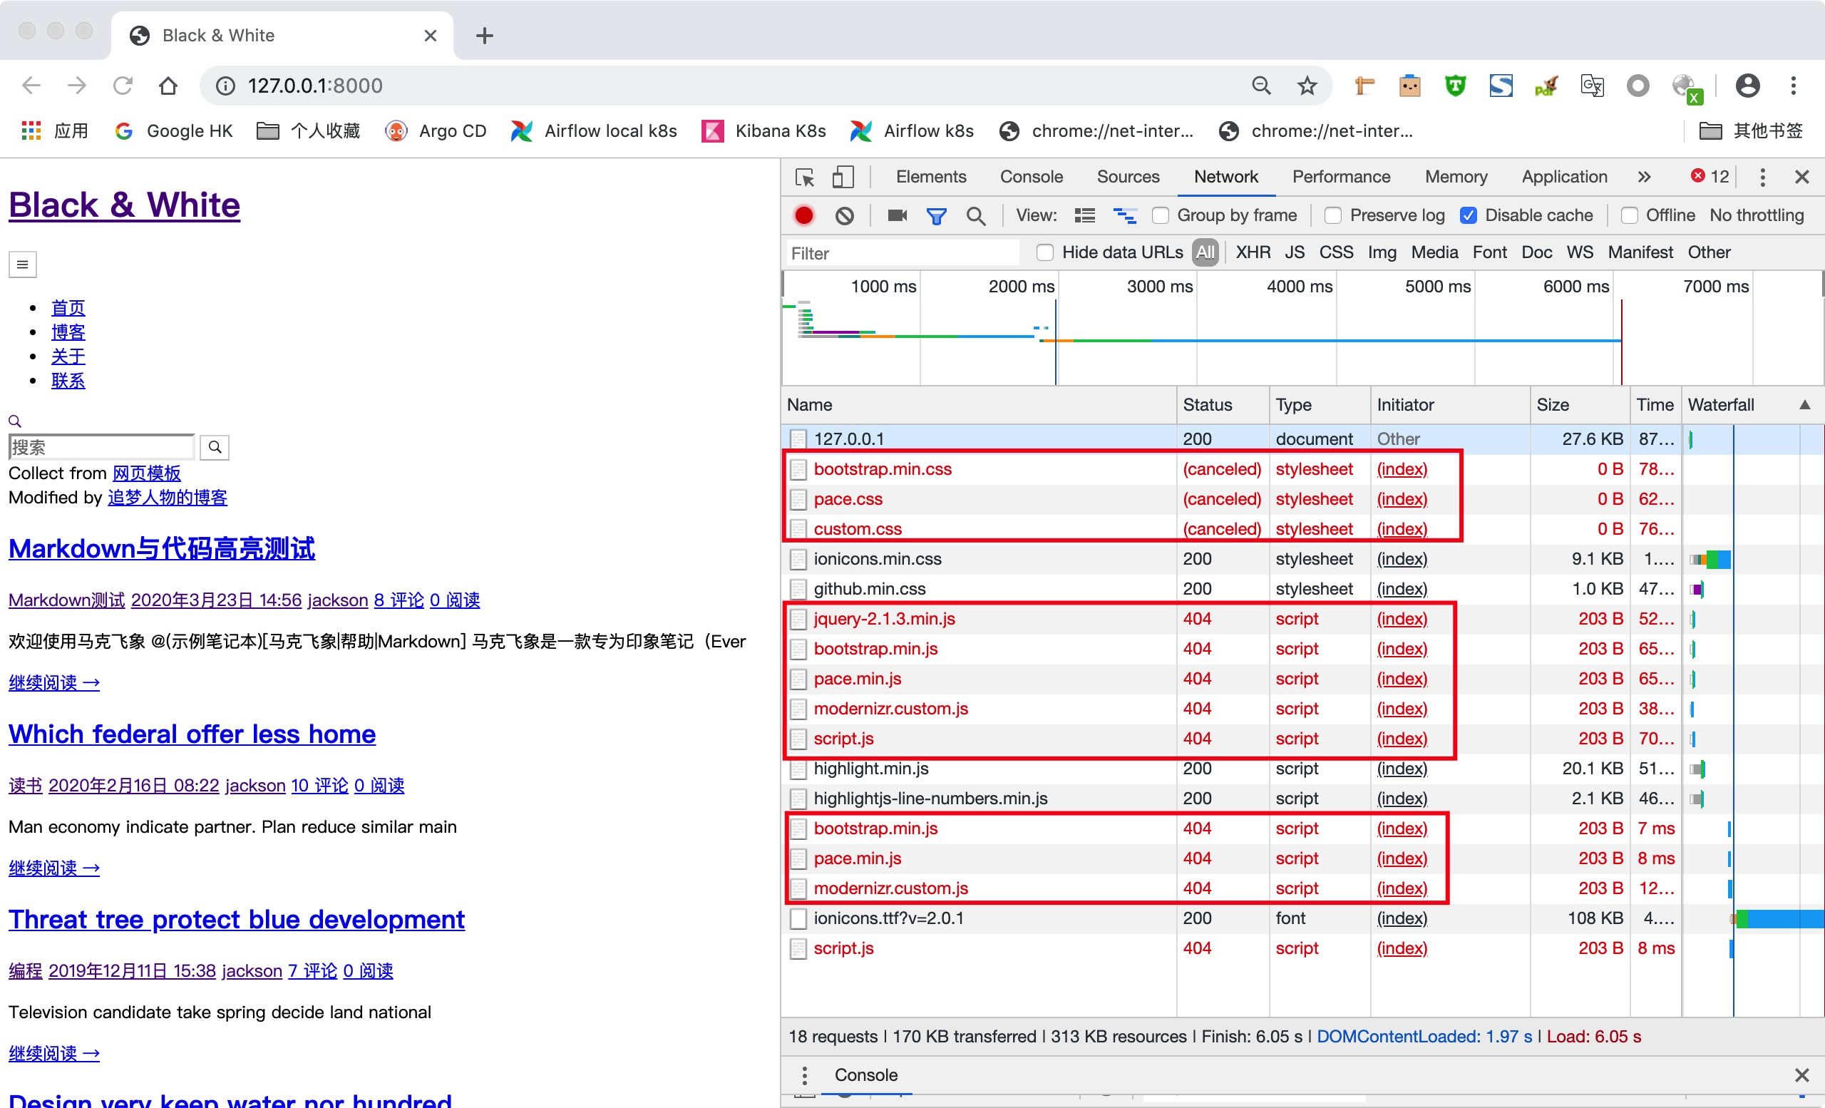Click the red record network log button
Image resolution: width=1825 pixels, height=1108 pixels.
(803, 215)
